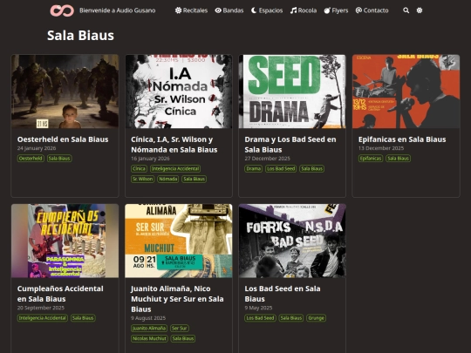This screenshot has height=353, width=471.
Task: Open the Epifanicas red flyer image
Action: pos(406,92)
